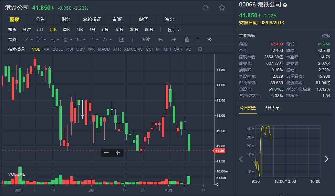The width and height of the screenshot is (335, 196).
Task: Toggle the MI indicator
Action: click(x=158, y=49)
